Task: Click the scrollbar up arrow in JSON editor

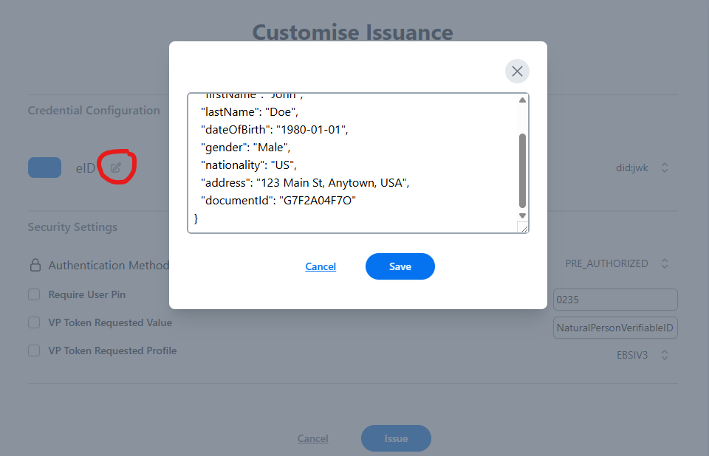Action: [x=522, y=99]
